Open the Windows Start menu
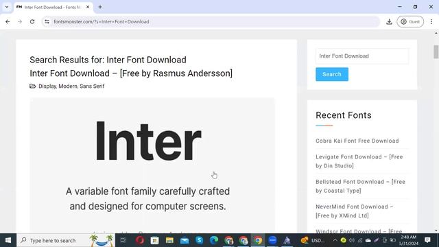The width and height of the screenshot is (439, 247). (x=8, y=240)
